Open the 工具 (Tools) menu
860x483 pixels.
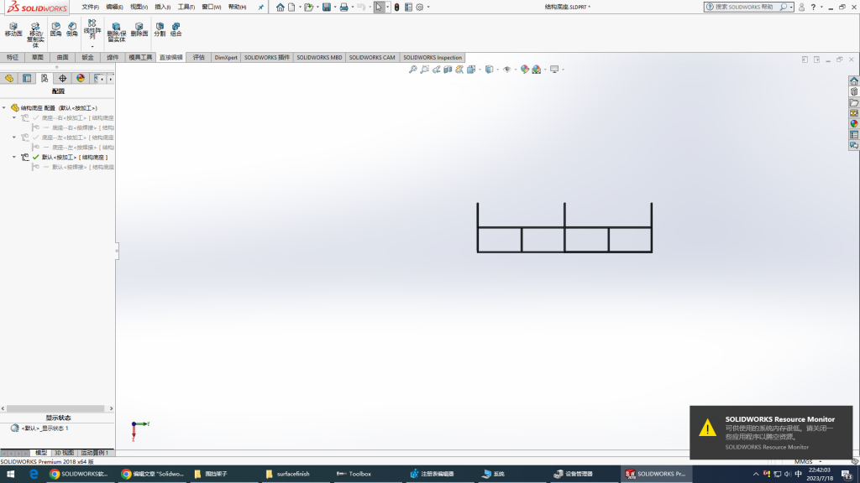[x=186, y=7]
